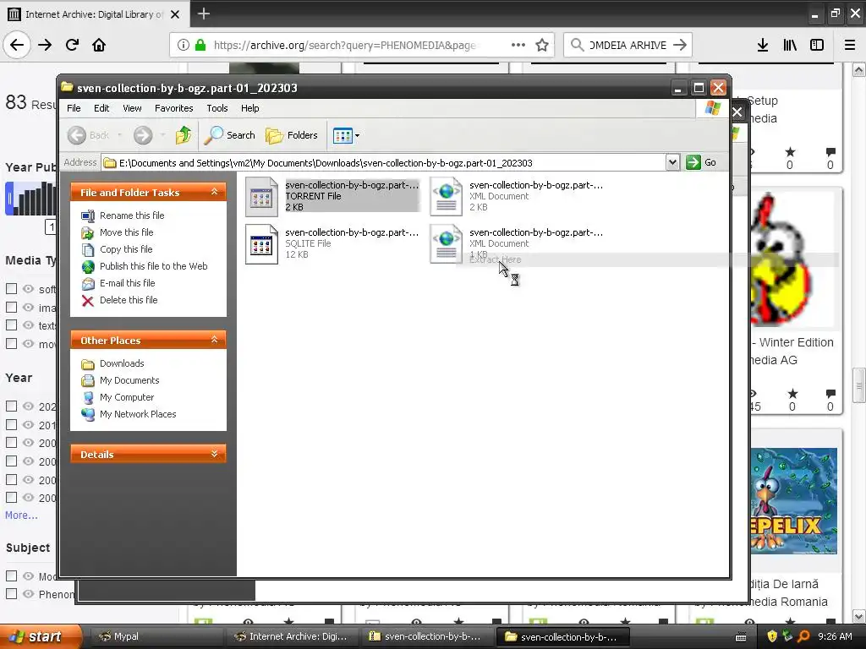Open Search in the Explorer toolbar
866x649 pixels.
[x=230, y=135]
